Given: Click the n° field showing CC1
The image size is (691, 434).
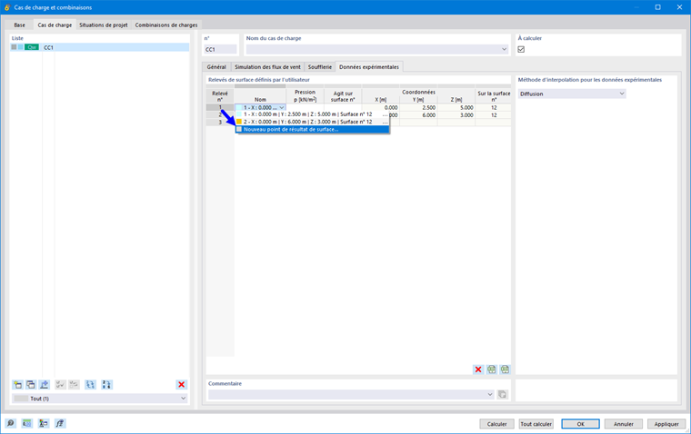Looking at the screenshot, I should click(x=220, y=49).
